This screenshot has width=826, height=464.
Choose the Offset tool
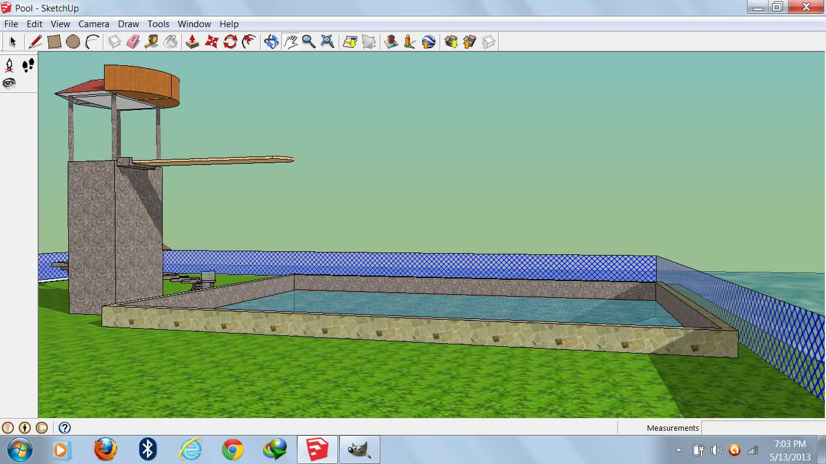click(x=249, y=42)
